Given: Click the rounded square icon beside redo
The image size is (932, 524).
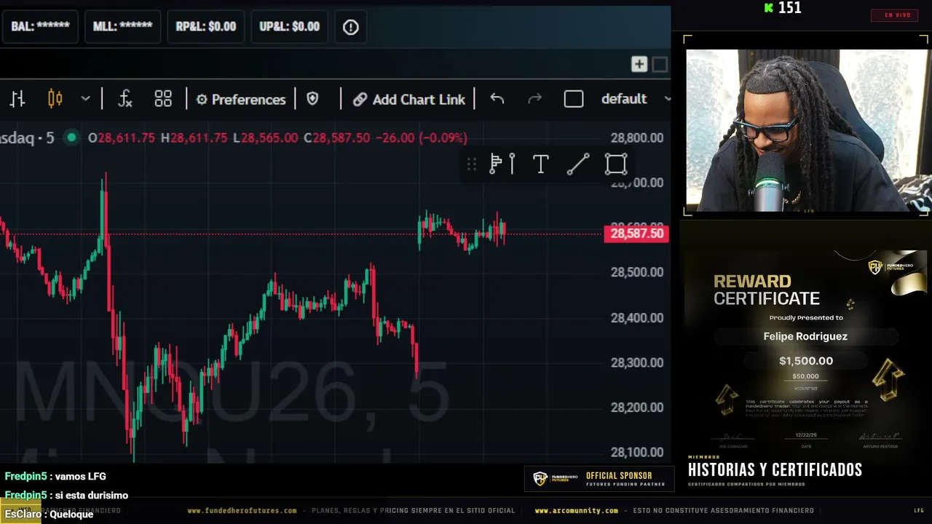Looking at the screenshot, I should [574, 99].
